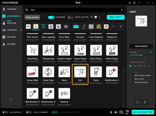
Task: Click the sound list vertical scrollbar
Action: tap(124, 87)
